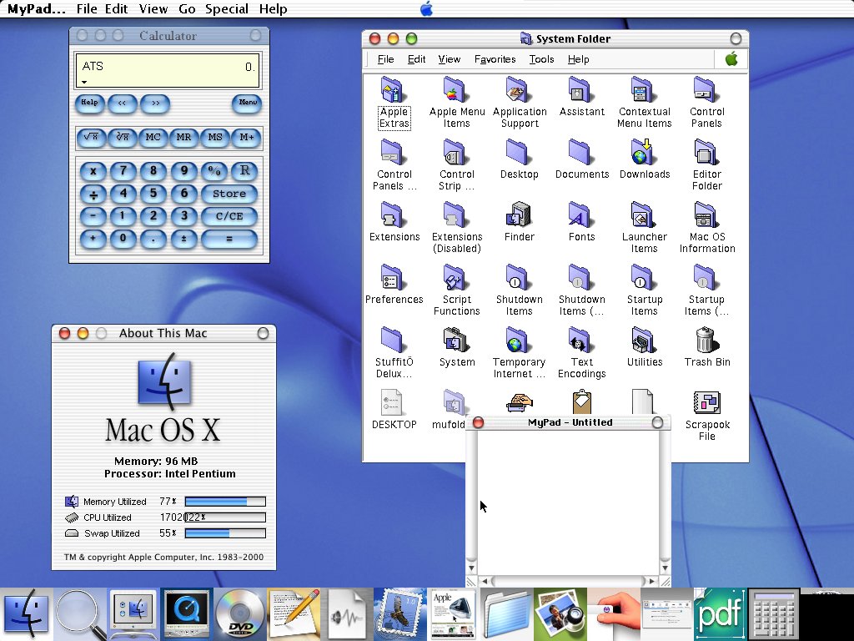Click the plus/minus sign key
The height and width of the screenshot is (641, 854).
(x=183, y=239)
